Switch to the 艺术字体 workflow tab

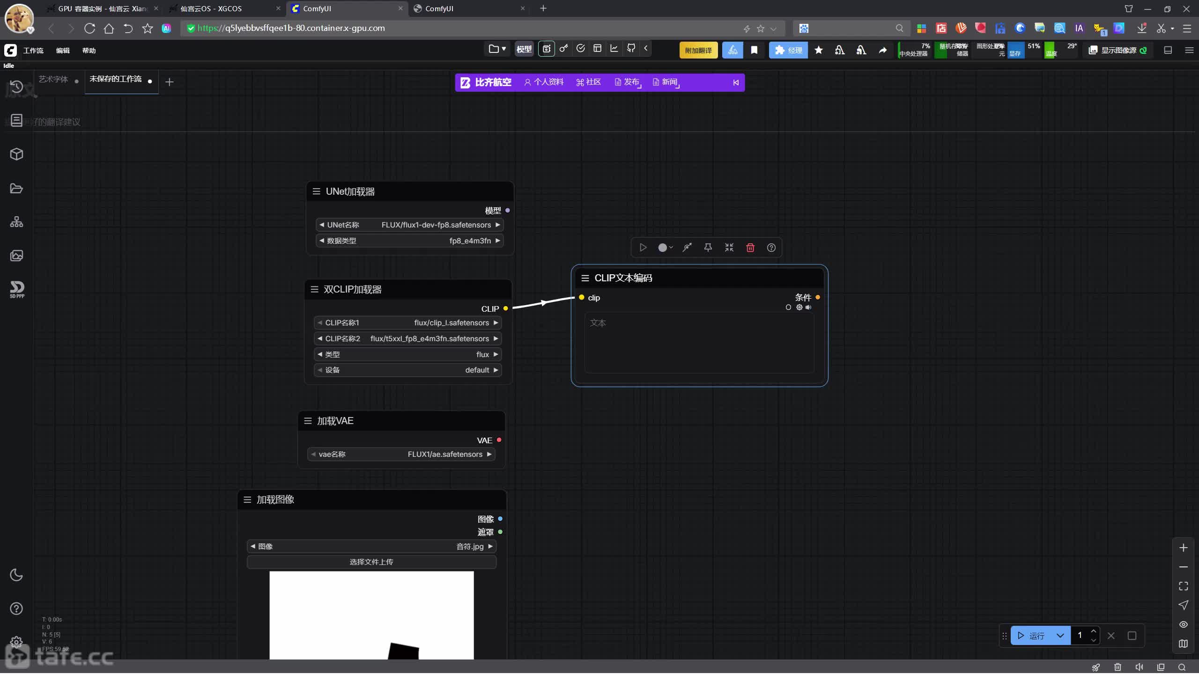53,79
